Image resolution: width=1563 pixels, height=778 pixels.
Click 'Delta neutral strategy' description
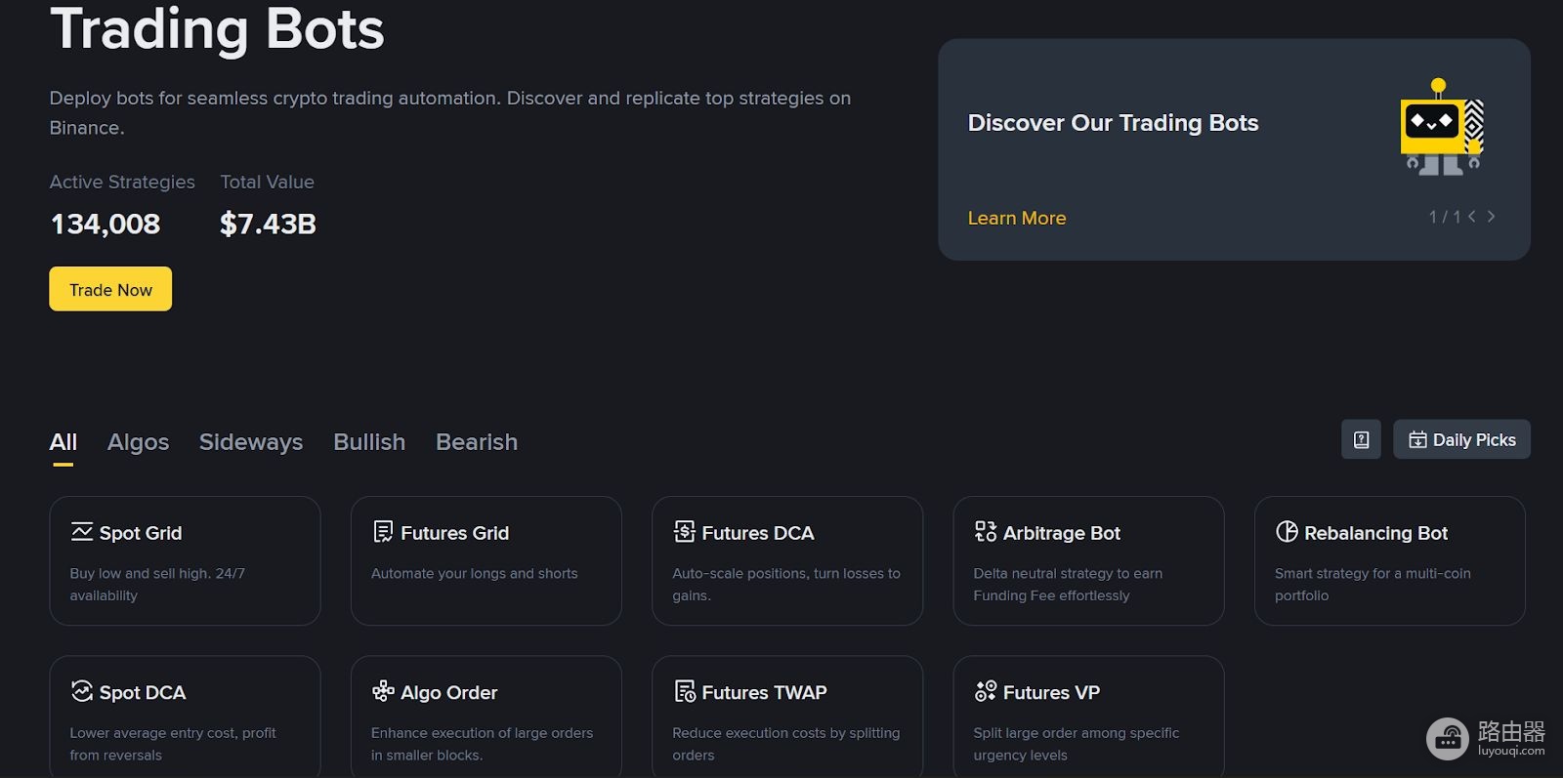(1068, 584)
